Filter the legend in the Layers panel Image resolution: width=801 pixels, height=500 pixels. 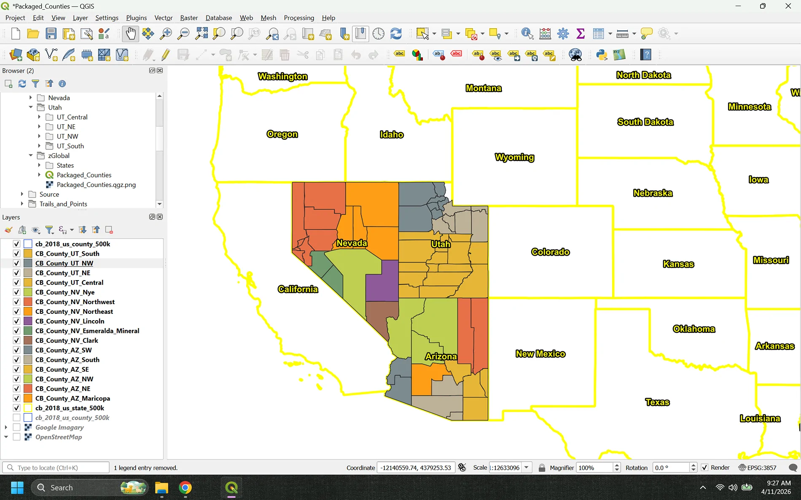pyautogui.click(x=49, y=230)
